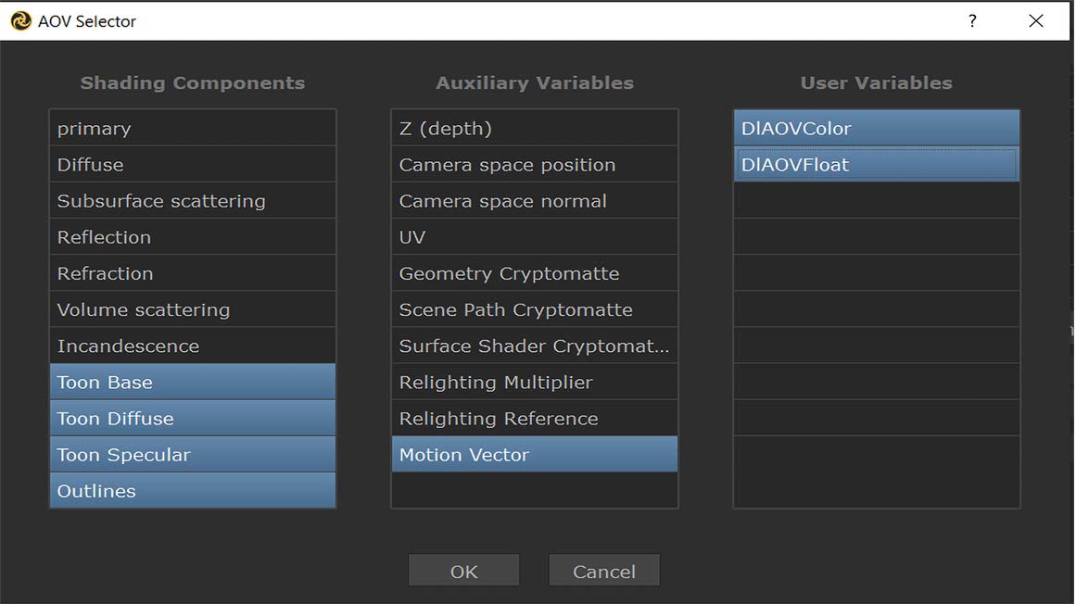Viewport: 1076px width, 604px height.
Task: Select Relighting Multiplier entry
Action: (x=534, y=383)
